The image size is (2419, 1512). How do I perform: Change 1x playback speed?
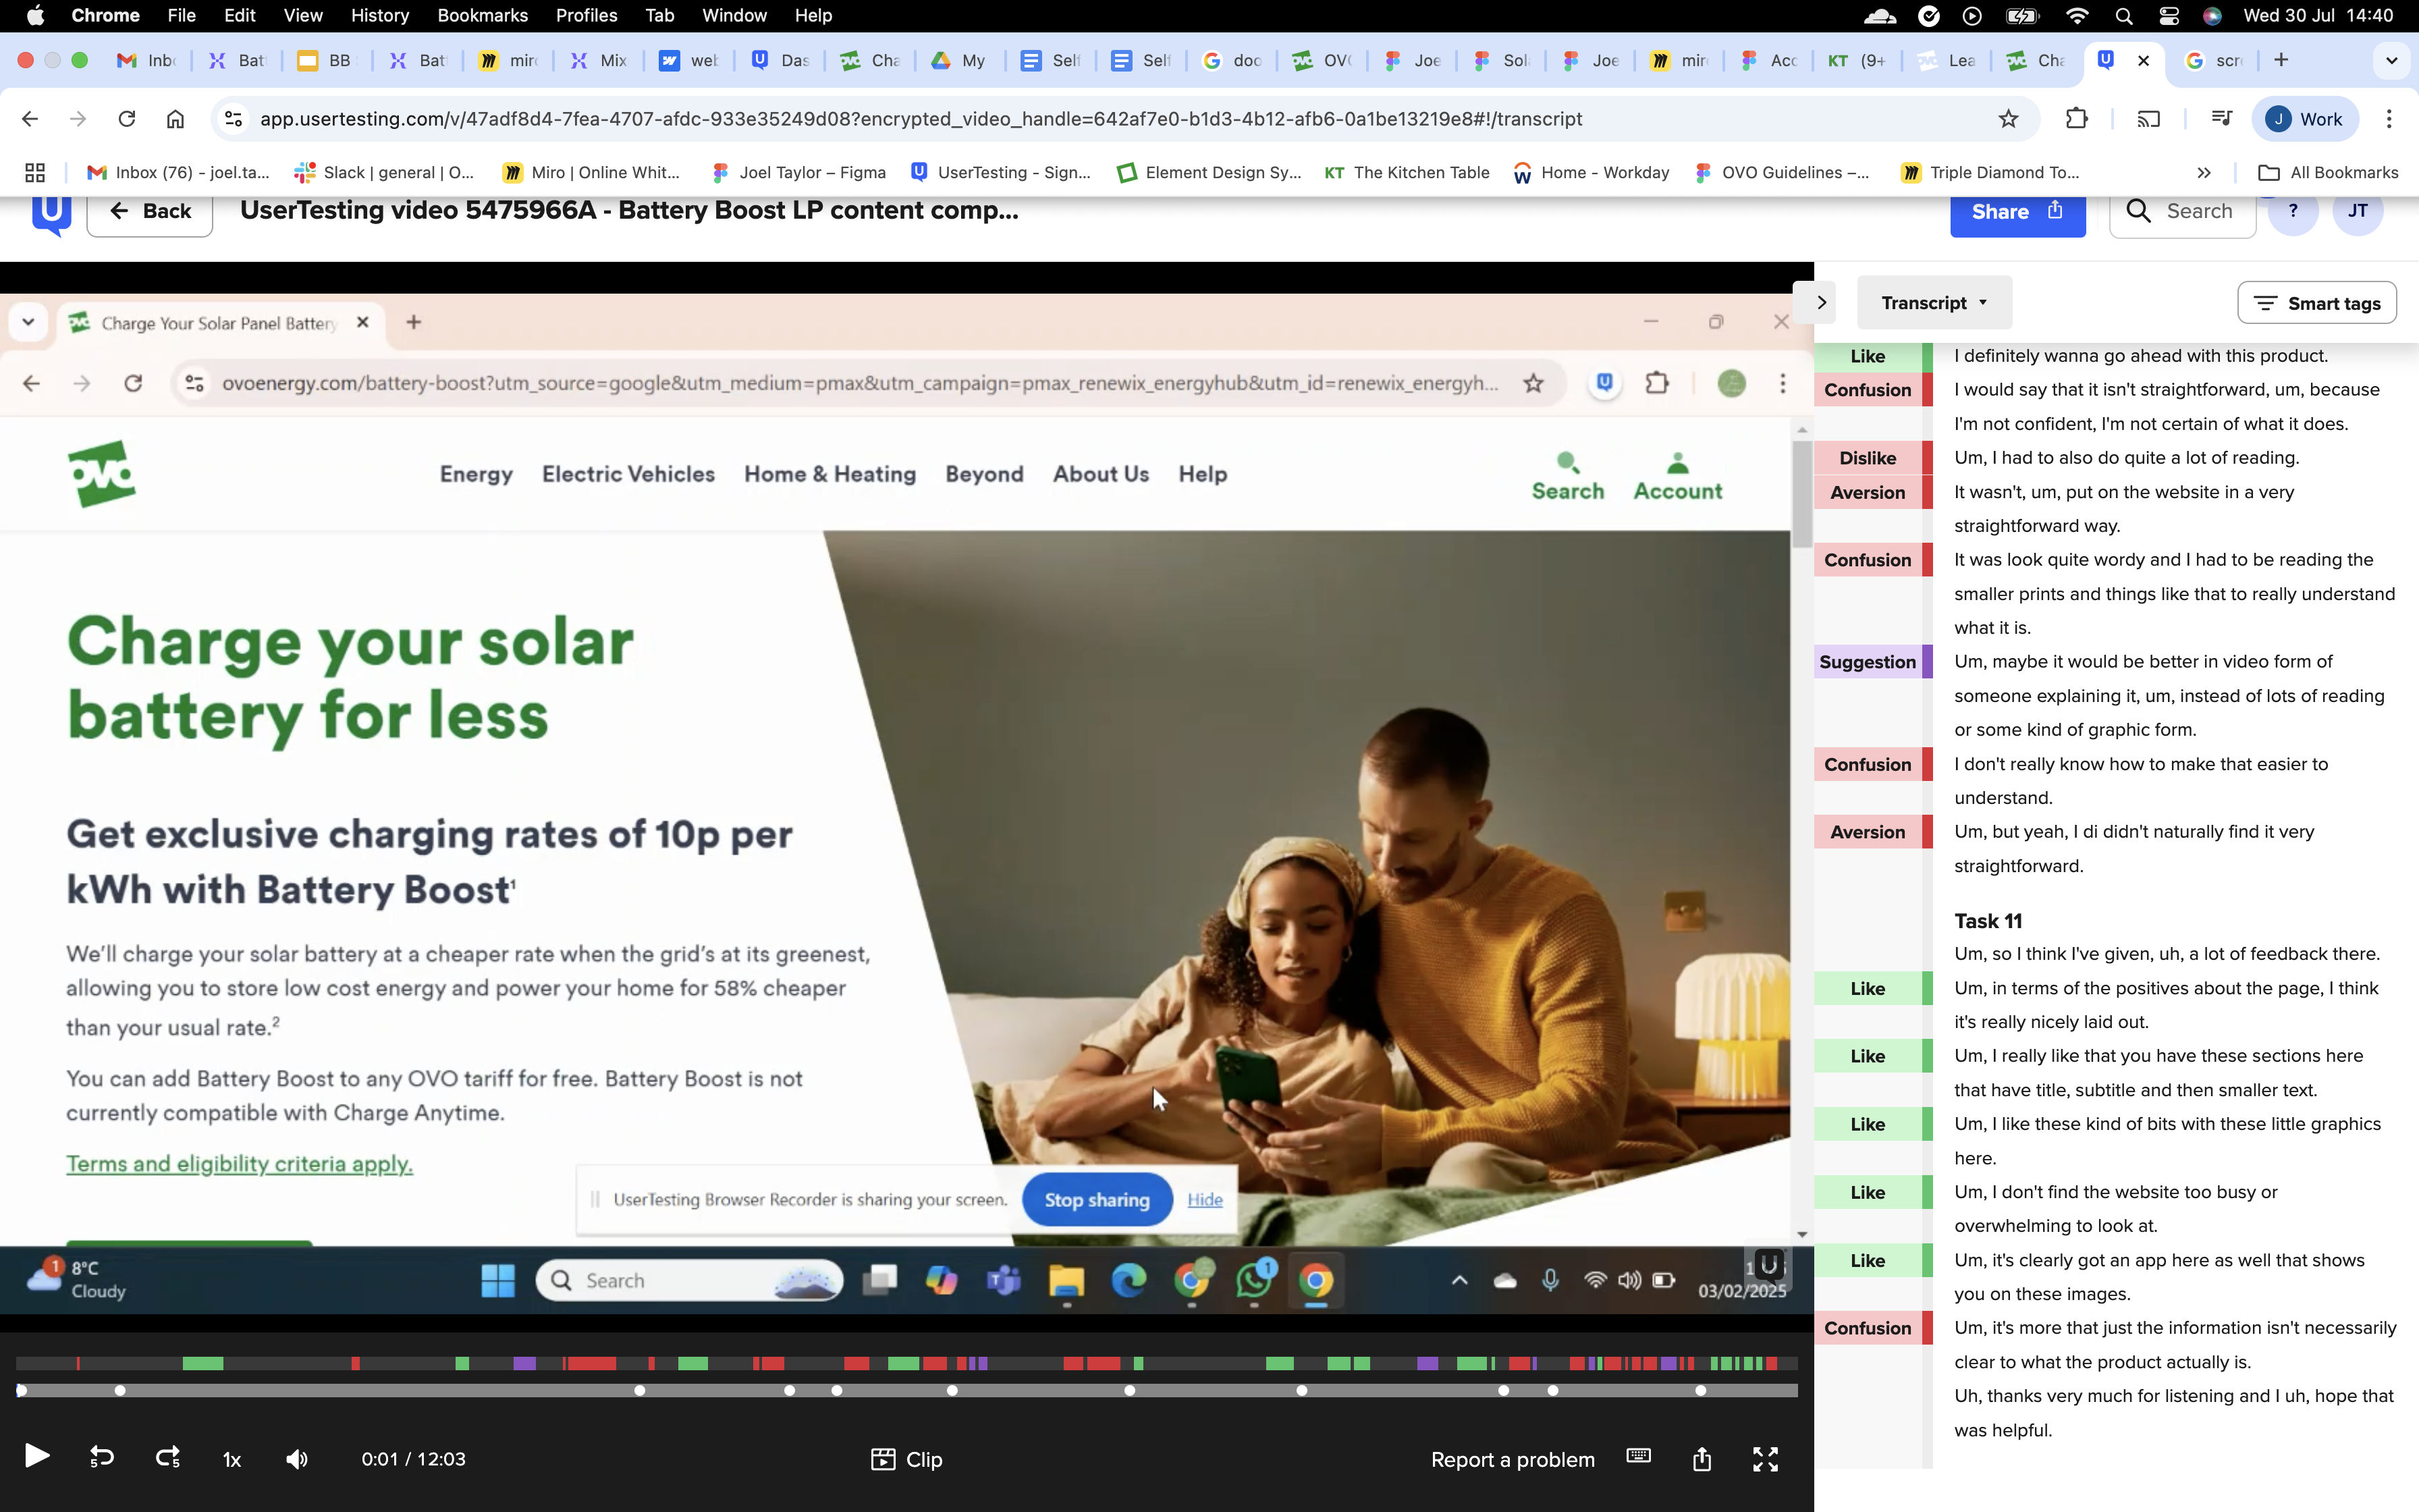click(232, 1460)
